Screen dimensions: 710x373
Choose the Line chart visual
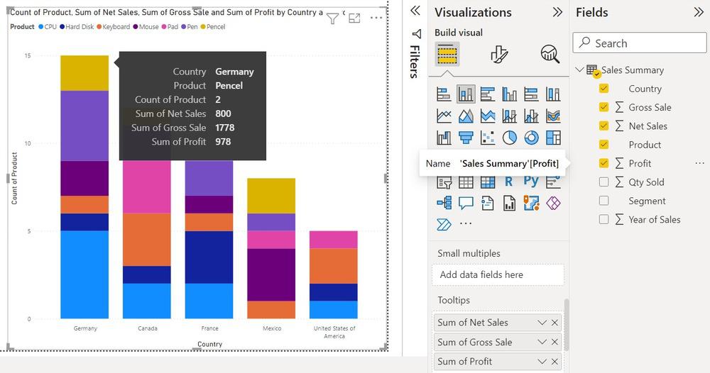444,116
